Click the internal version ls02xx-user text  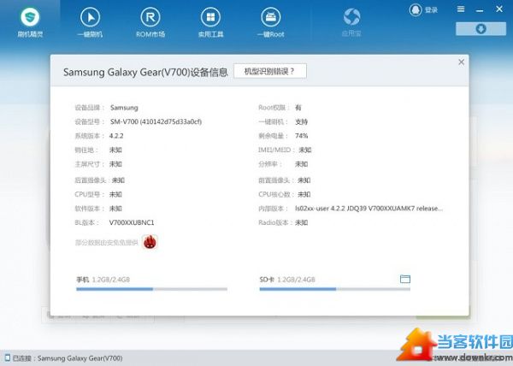pyautogui.click(x=369, y=209)
